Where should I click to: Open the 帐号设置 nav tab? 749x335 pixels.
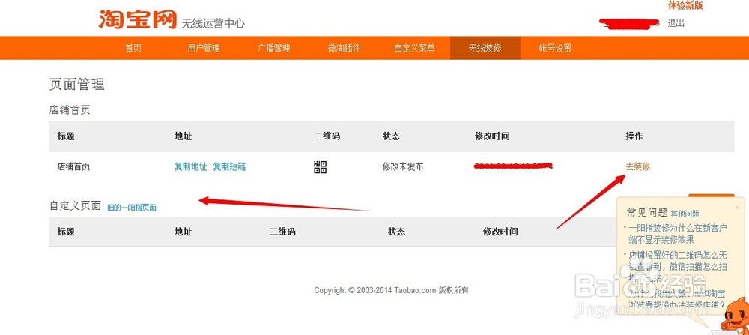pyautogui.click(x=555, y=48)
